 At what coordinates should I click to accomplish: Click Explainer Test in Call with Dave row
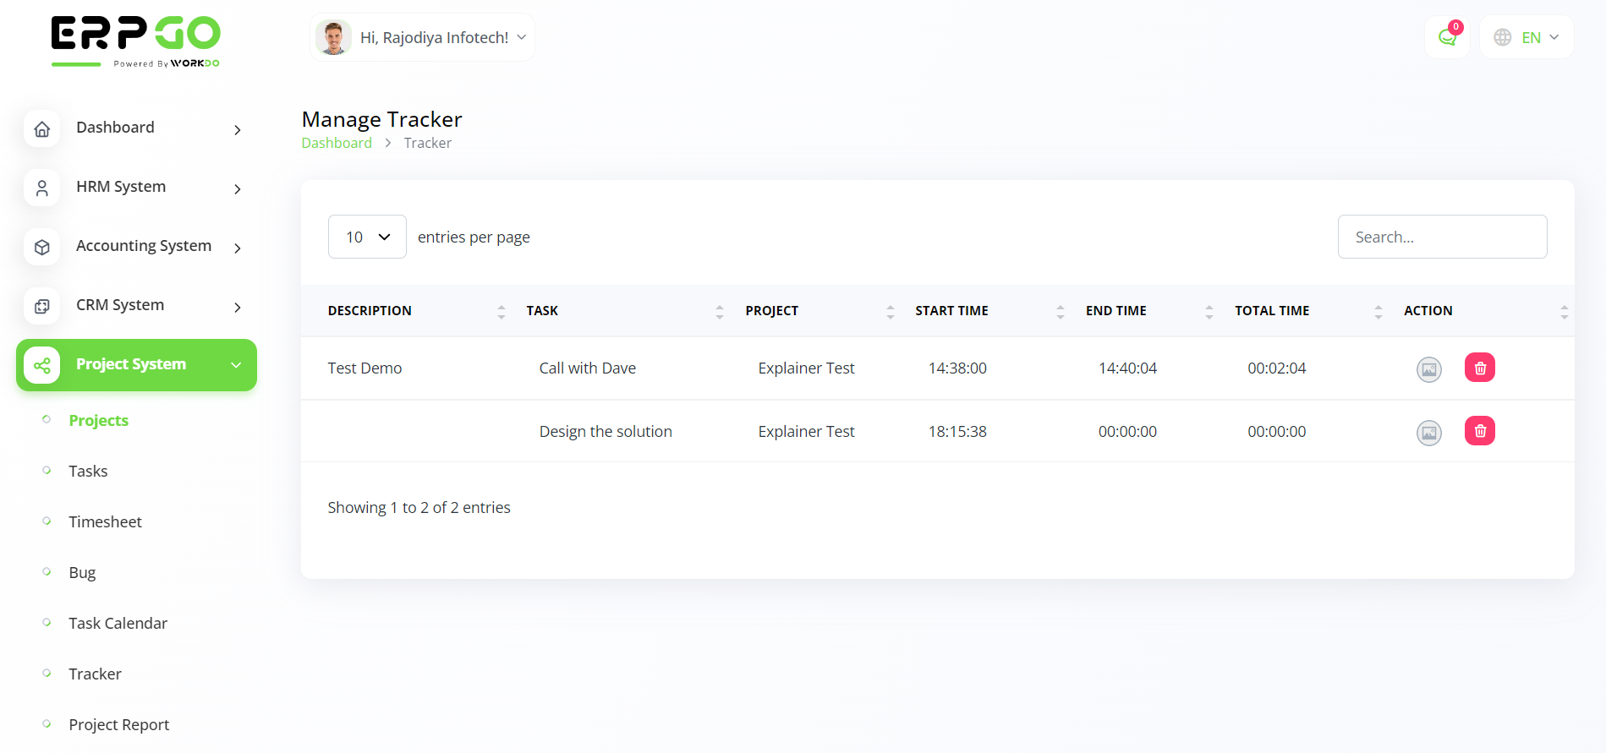point(806,368)
